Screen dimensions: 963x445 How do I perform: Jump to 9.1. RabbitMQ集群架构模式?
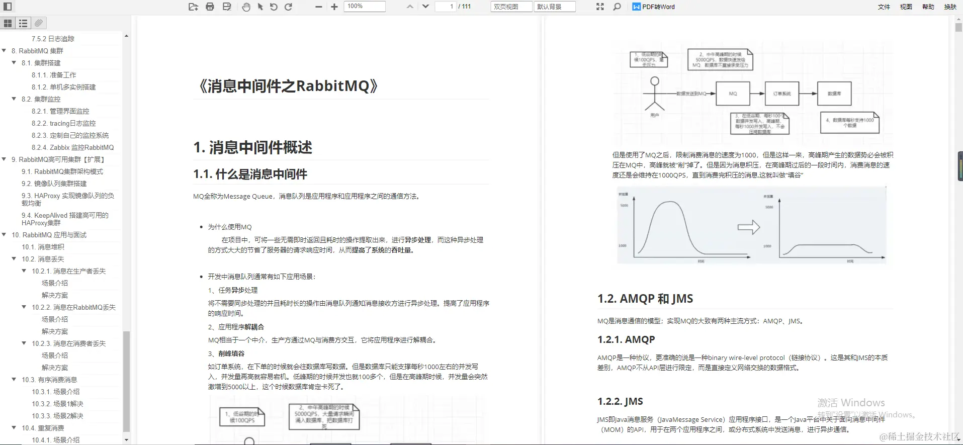pos(62,171)
